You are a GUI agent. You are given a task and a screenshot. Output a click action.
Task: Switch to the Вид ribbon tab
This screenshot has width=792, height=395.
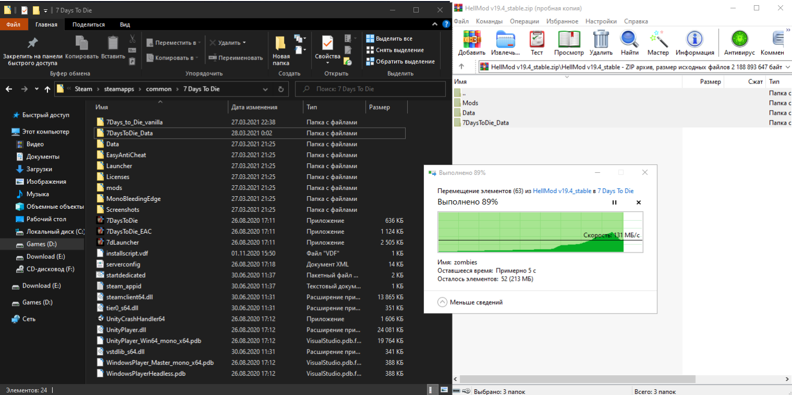125,25
